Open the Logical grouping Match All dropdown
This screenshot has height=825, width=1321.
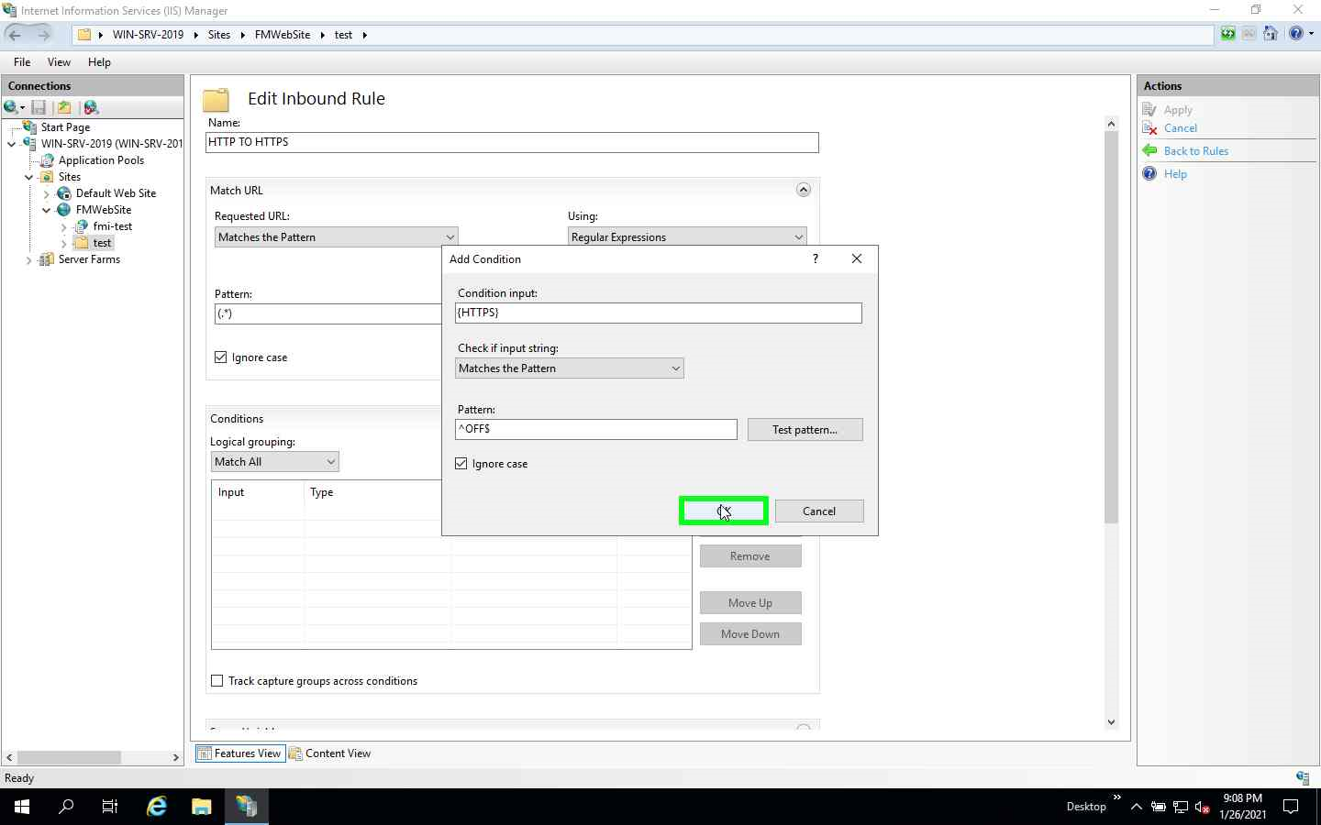pos(274,462)
